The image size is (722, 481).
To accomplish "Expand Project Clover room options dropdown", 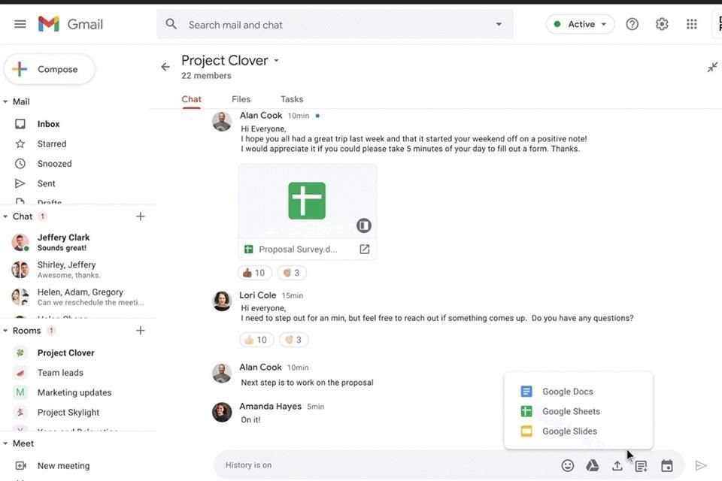I will coord(276,61).
